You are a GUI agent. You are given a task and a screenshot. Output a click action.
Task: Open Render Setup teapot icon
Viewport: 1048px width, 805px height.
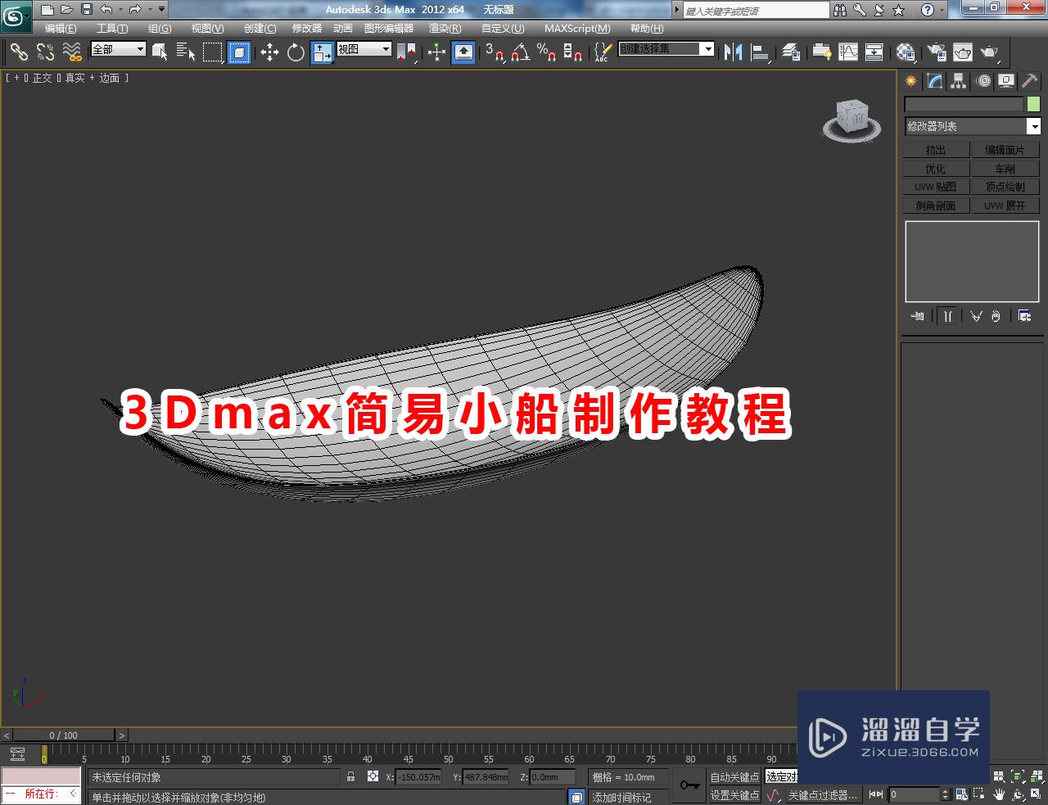pos(937,52)
